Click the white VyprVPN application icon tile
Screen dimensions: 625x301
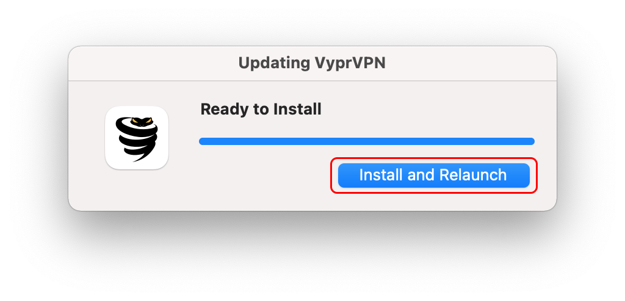137,138
